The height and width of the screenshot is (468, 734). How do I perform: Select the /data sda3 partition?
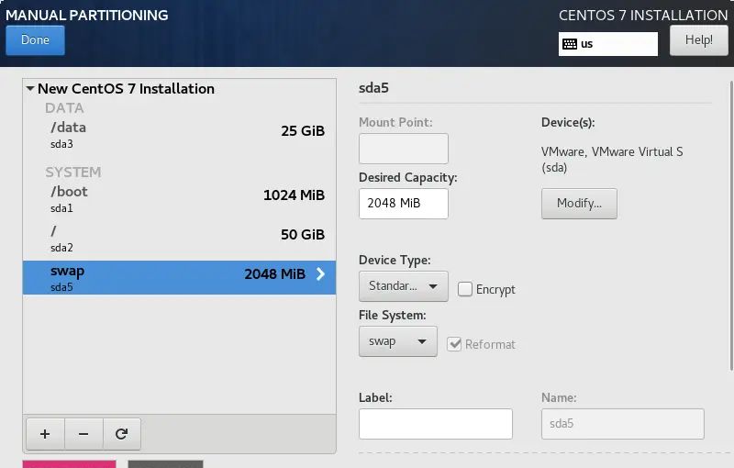(179, 134)
